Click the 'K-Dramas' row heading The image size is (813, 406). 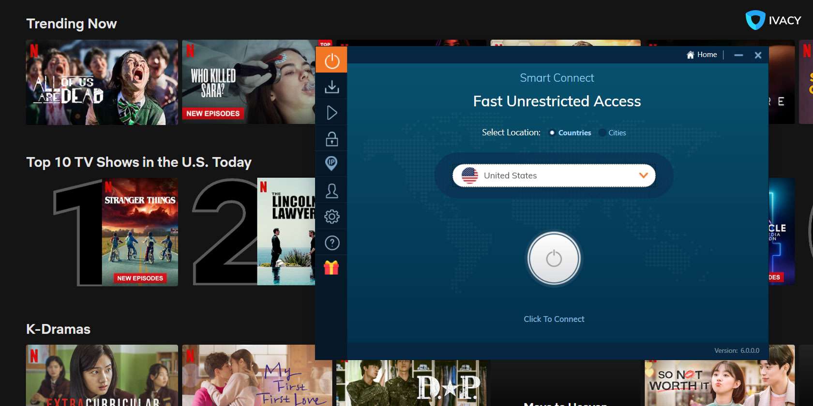58,329
